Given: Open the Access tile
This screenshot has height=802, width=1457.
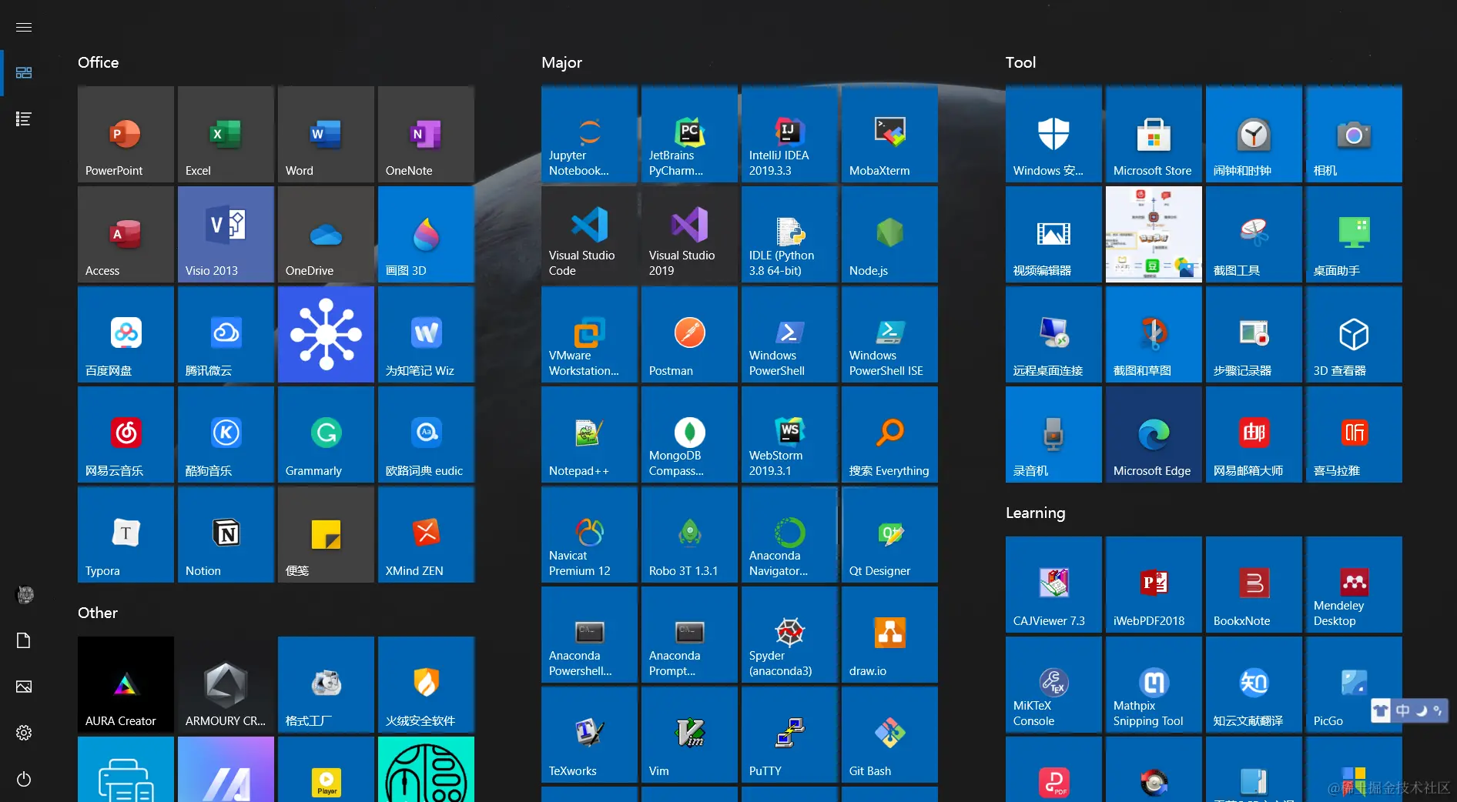Looking at the screenshot, I should tap(126, 234).
